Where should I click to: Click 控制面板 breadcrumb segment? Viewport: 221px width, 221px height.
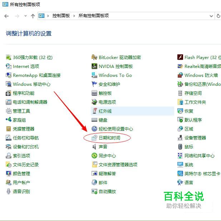61,16
